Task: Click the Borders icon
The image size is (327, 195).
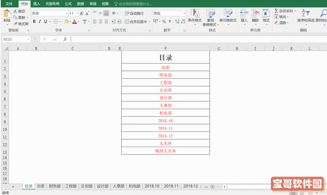Action: [x=56, y=21]
